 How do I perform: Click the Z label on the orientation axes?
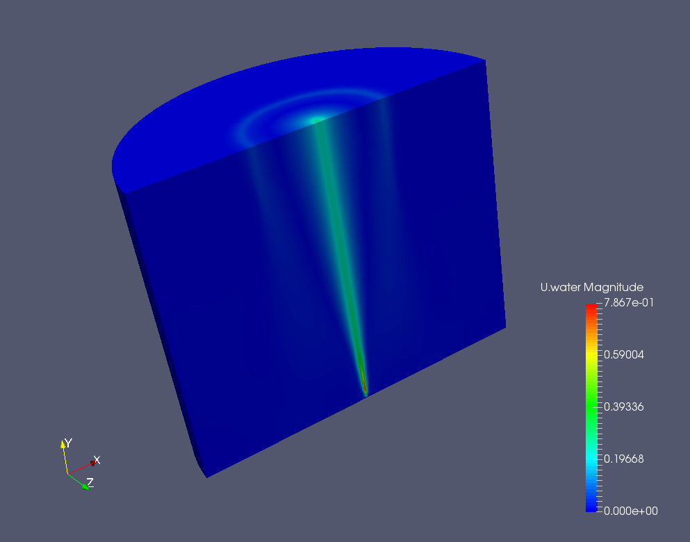(x=90, y=483)
